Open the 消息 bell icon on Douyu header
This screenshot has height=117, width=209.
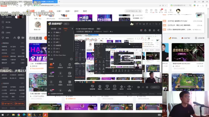click(166, 11)
